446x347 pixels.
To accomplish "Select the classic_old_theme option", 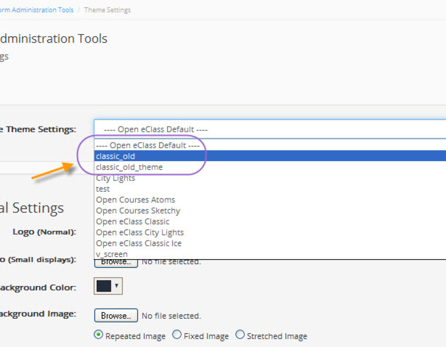I will tap(270, 167).
